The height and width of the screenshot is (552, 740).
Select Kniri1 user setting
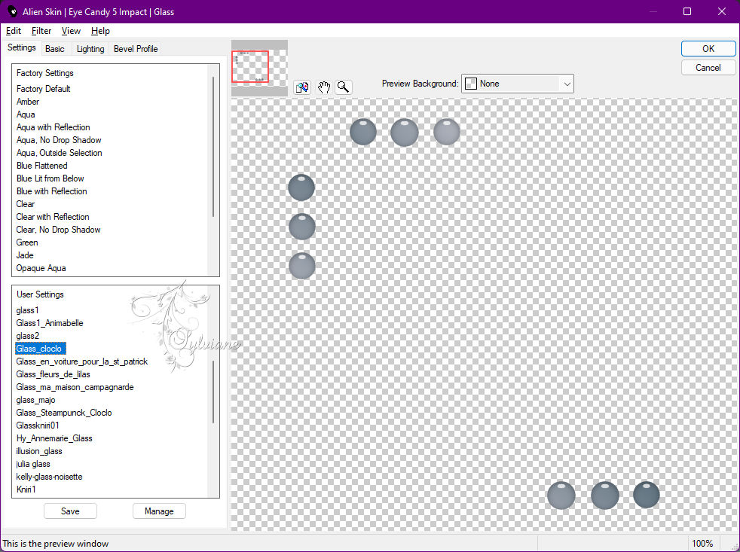[x=26, y=489]
